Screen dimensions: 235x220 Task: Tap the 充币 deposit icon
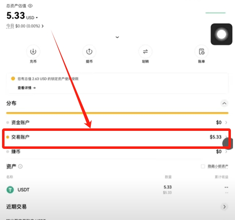[x=33, y=52]
